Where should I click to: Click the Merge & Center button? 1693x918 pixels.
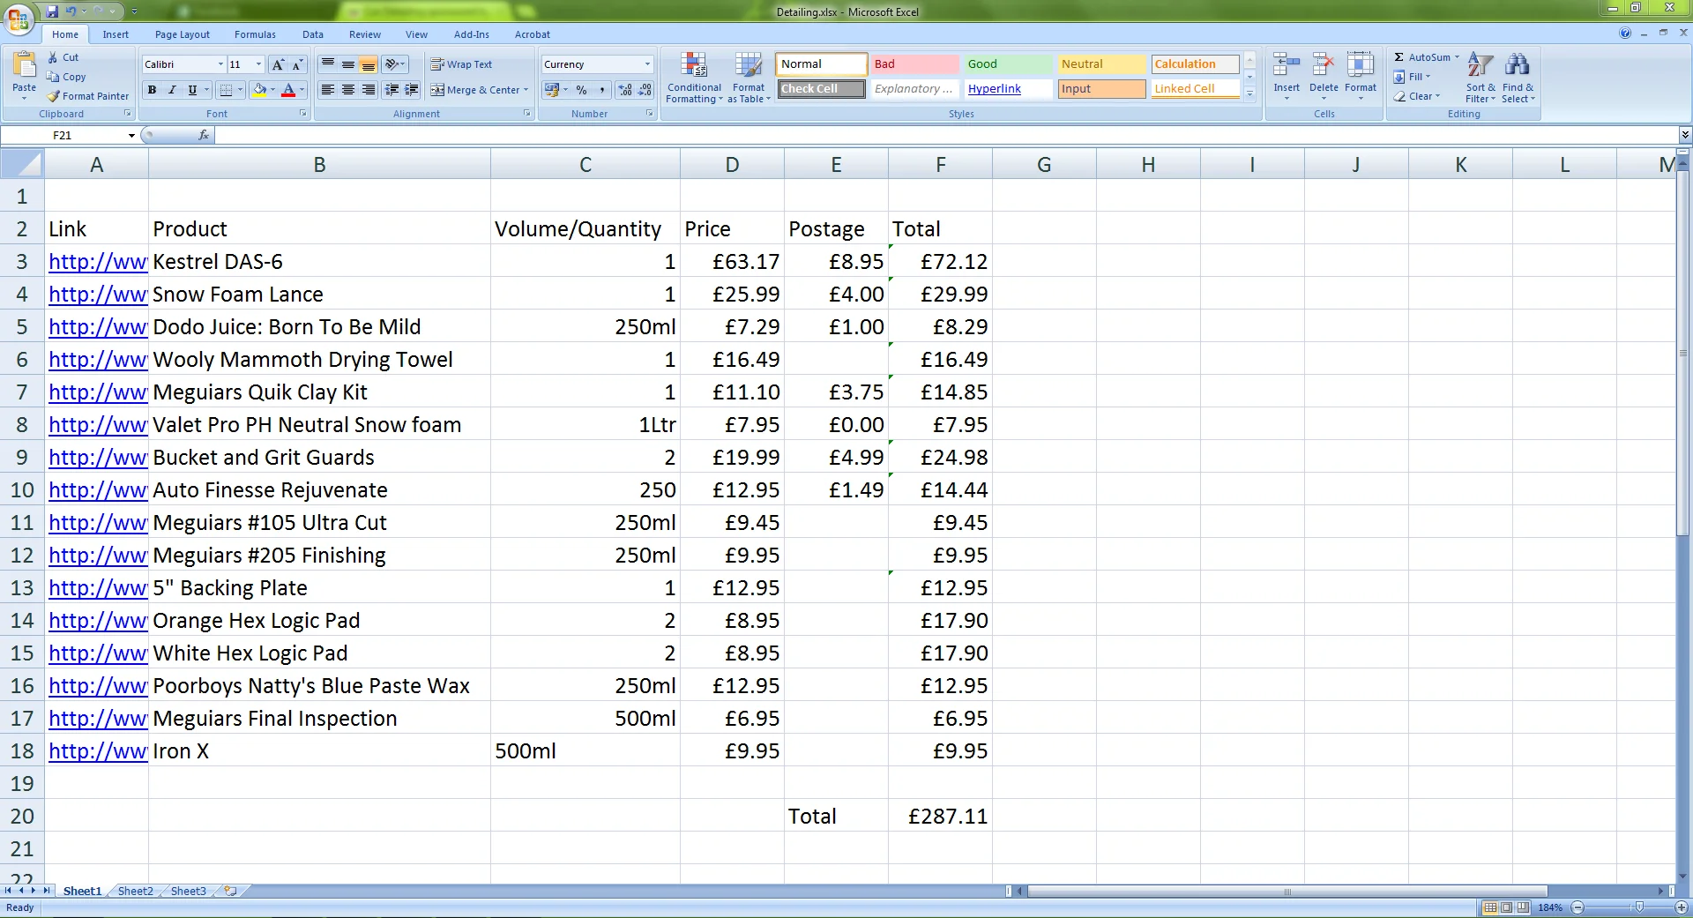[480, 90]
